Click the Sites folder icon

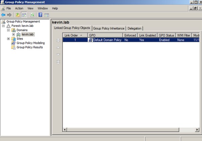coord(13,39)
